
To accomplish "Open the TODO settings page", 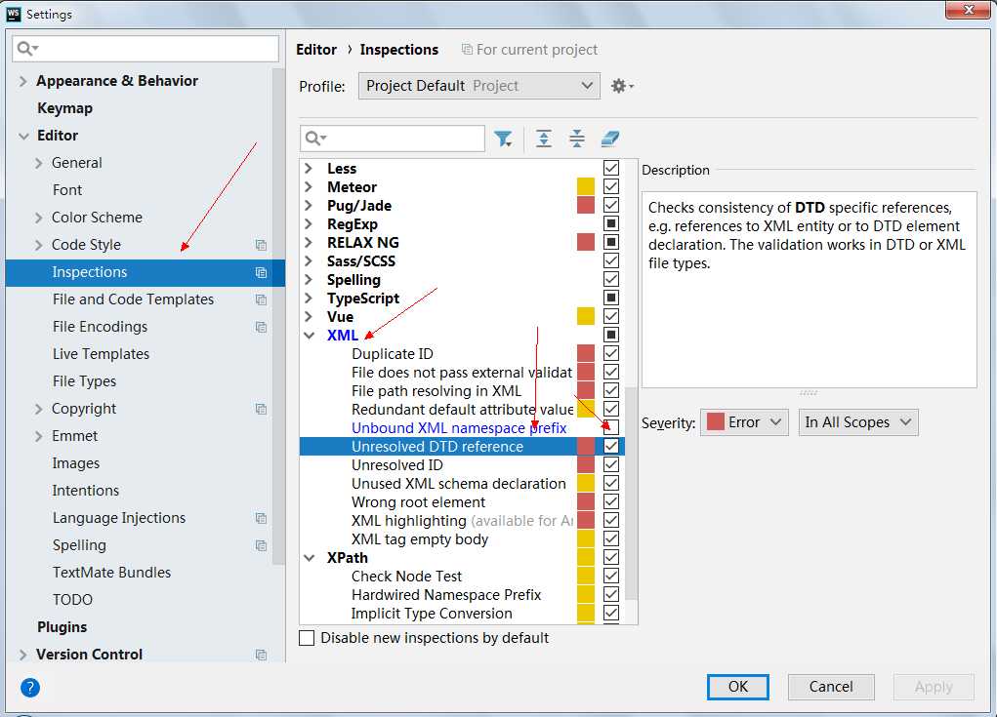I will coord(72,600).
